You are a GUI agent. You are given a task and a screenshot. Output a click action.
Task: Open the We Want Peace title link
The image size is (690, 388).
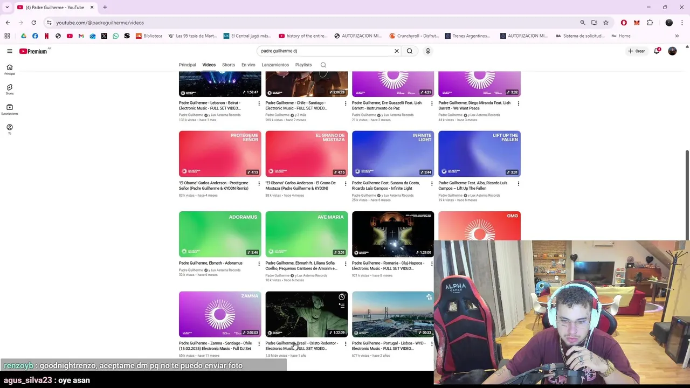pyautogui.click(x=474, y=105)
